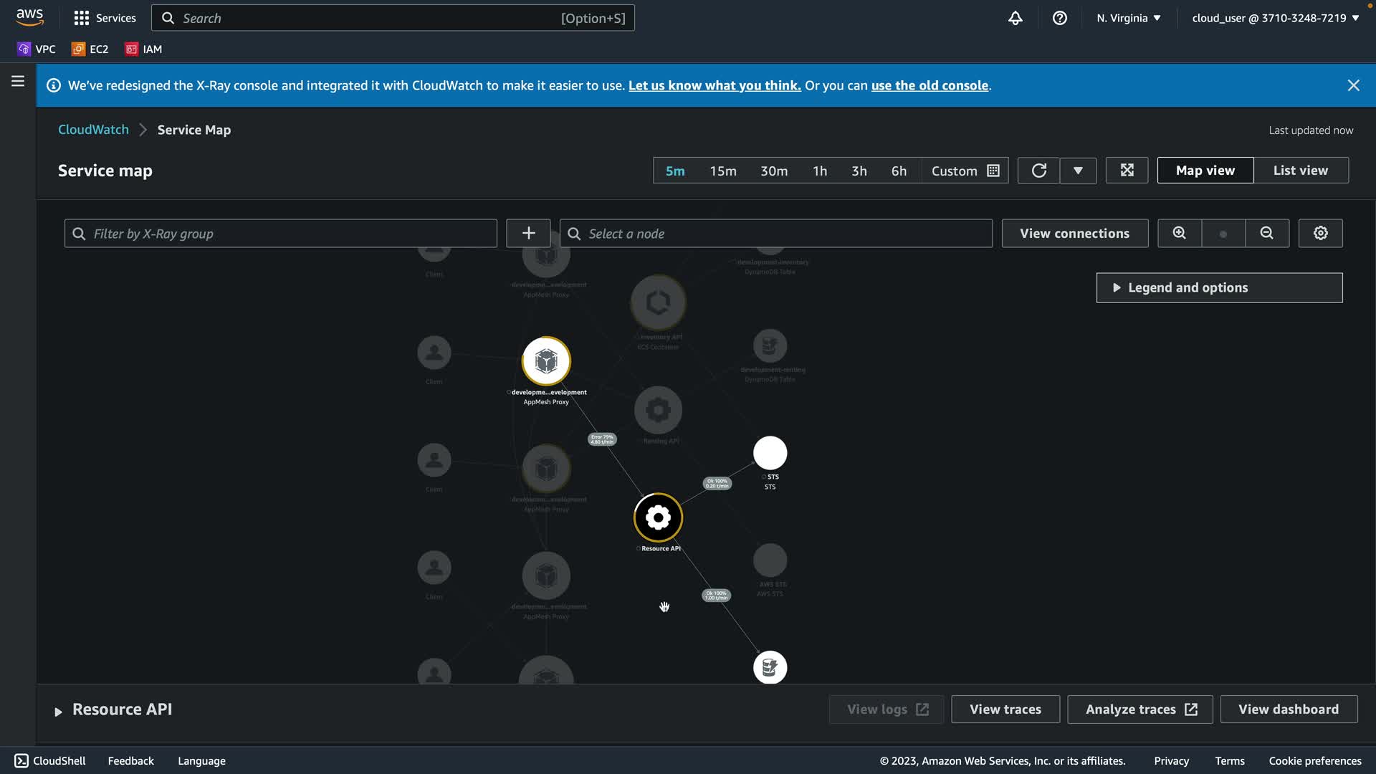Open the refresh interval dropdown arrow
The width and height of the screenshot is (1376, 774).
pyautogui.click(x=1078, y=171)
